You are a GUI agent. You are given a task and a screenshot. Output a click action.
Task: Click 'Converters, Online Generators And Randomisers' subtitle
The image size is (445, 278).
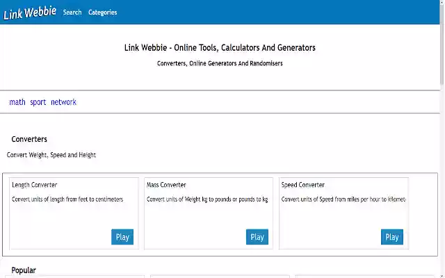tap(220, 63)
